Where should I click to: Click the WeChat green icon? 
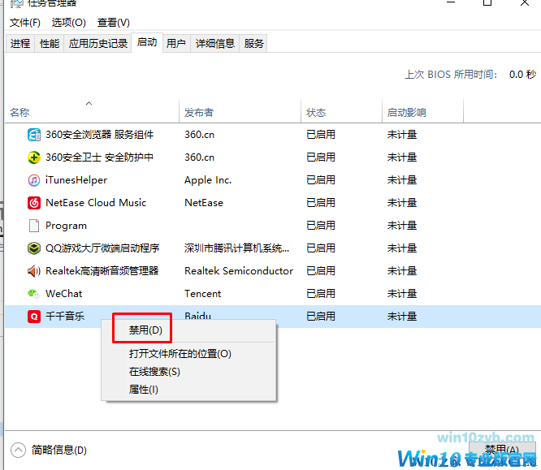pyautogui.click(x=34, y=294)
